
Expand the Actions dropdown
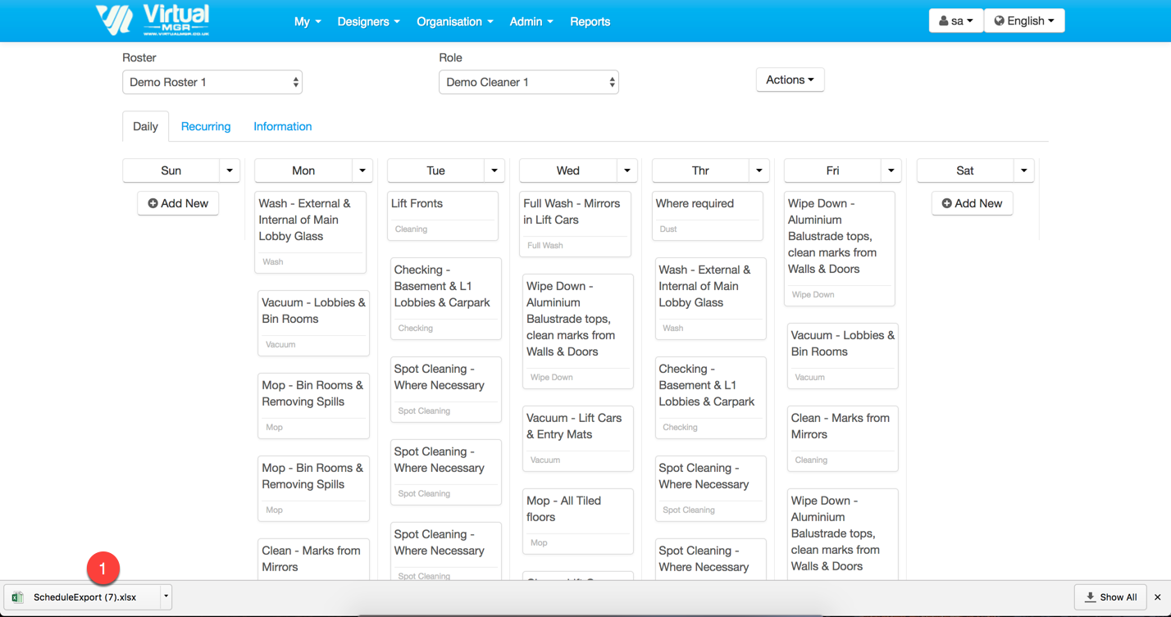pyautogui.click(x=790, y=79)
